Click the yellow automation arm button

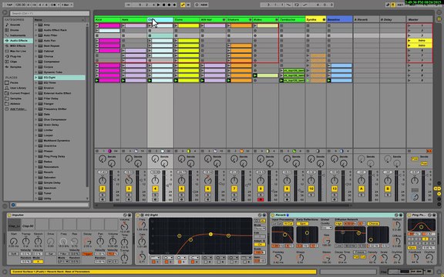pos(183,5)
